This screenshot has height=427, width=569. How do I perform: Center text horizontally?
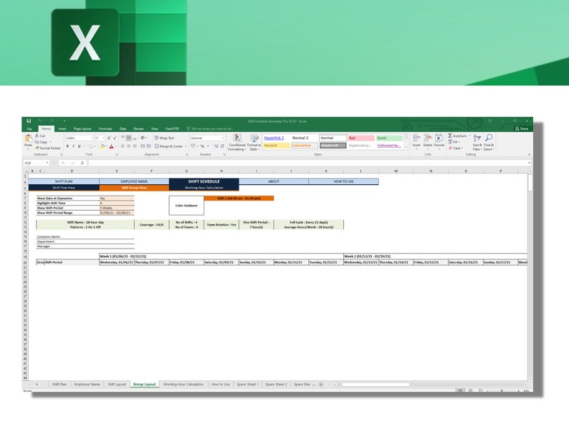click(x=128, y=146)
